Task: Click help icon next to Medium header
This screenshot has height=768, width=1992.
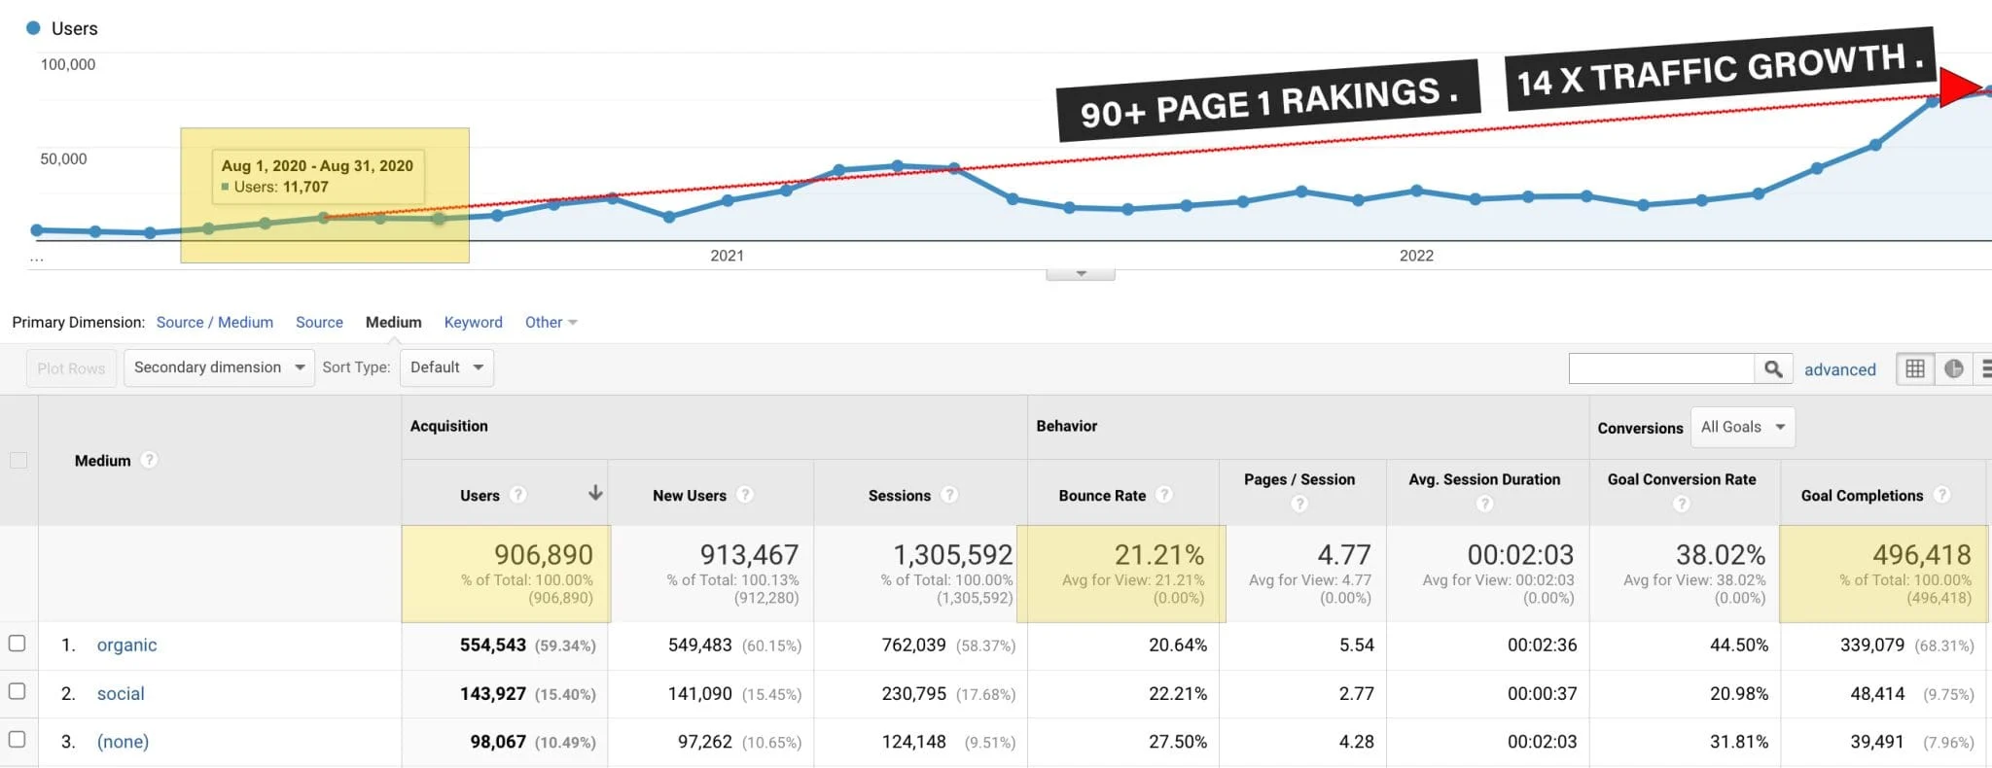Action: 149,460
